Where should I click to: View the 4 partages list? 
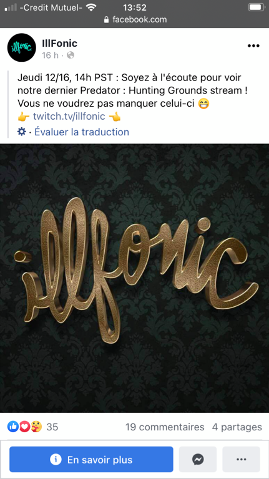[237, 427]
